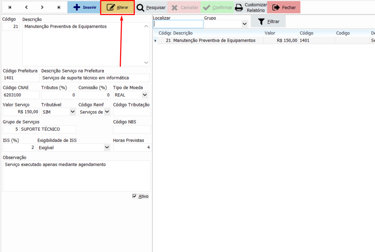Open the Tipo de Moeda dropdown
This screenshot has height=252, width=375.
(145, 95)
